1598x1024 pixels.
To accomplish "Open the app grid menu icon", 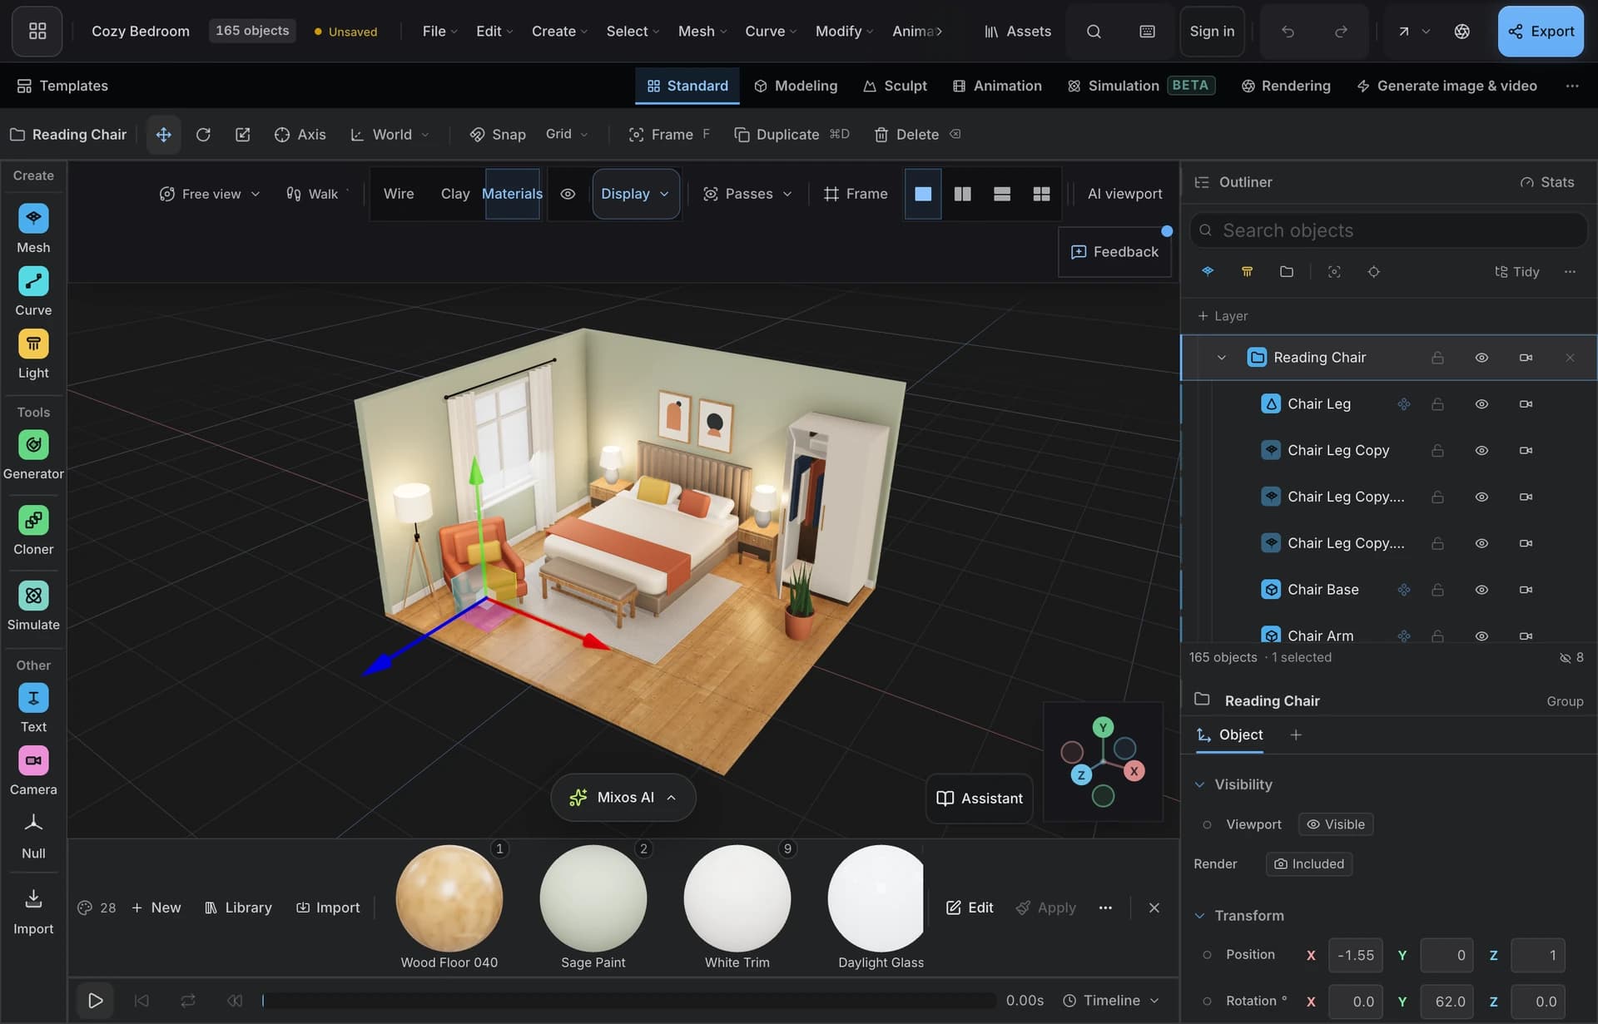I will pyautogui.click(x=37, y=32).
